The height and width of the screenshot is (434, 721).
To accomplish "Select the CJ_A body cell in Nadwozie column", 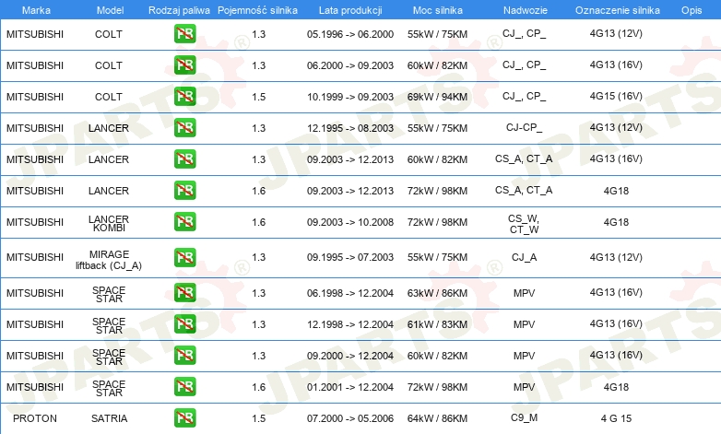I will tap(525, 257).
